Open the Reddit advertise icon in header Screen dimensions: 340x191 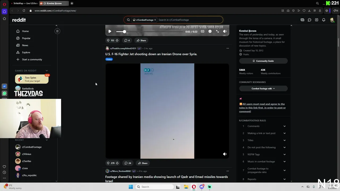302,20
